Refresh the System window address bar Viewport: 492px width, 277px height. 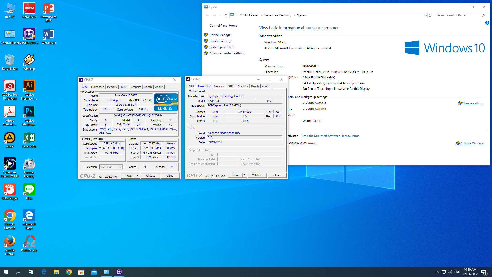[430, 15]
